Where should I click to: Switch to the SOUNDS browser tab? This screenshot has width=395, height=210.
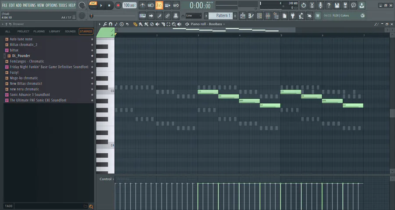point(70,32)
